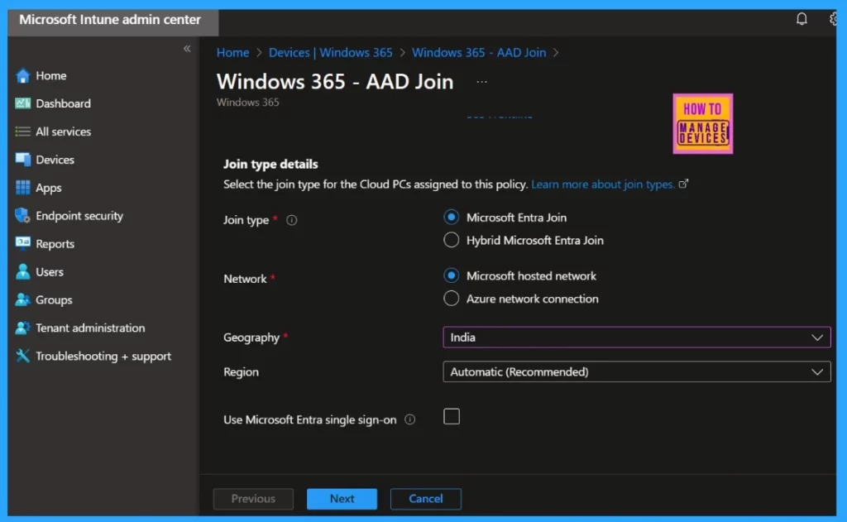The width and height of the screenshot is (847, 522).
Task: Click Home breadcrumb link
Action: 232,52
